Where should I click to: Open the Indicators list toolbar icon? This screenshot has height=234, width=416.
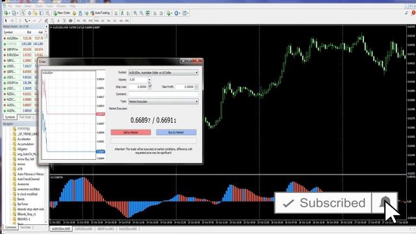coord(169,13)
